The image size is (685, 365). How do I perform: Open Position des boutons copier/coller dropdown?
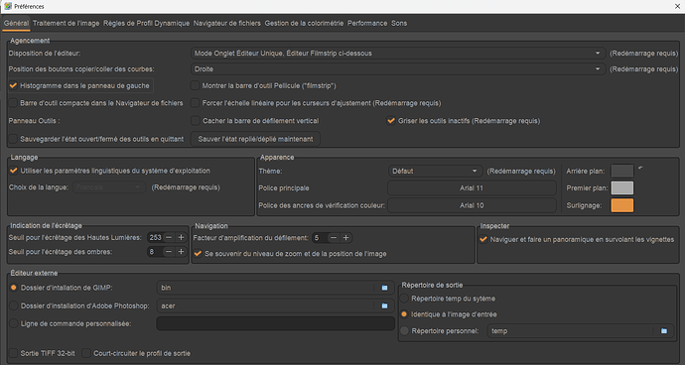click(x=398, y=69)
